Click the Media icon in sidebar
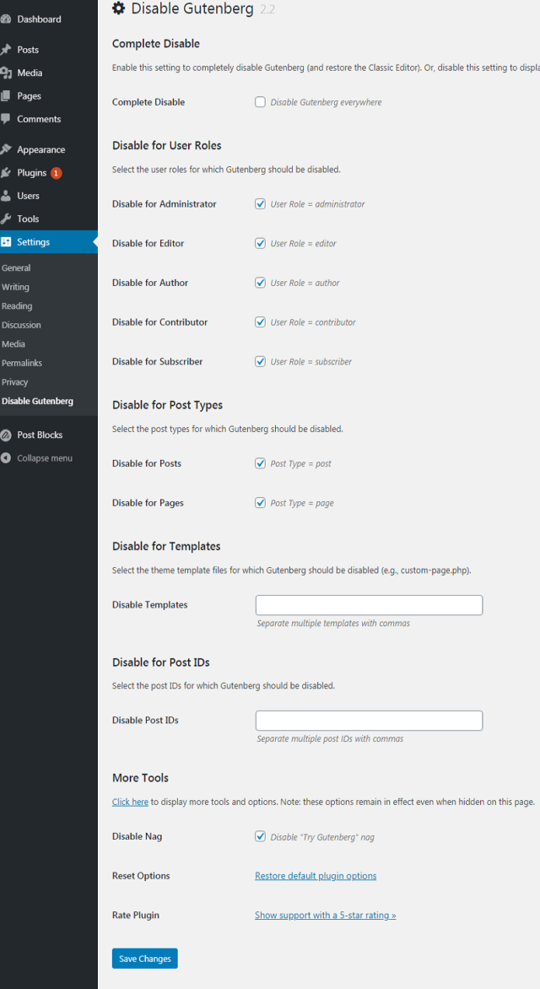Image resolution: width=540 pixels, height=989 pixels. (x=6, y=73)
